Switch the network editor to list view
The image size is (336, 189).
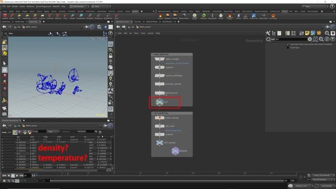(279, 33)
